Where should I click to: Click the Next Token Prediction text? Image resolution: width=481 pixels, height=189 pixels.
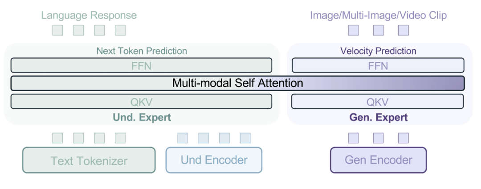(x=142, y=51)
